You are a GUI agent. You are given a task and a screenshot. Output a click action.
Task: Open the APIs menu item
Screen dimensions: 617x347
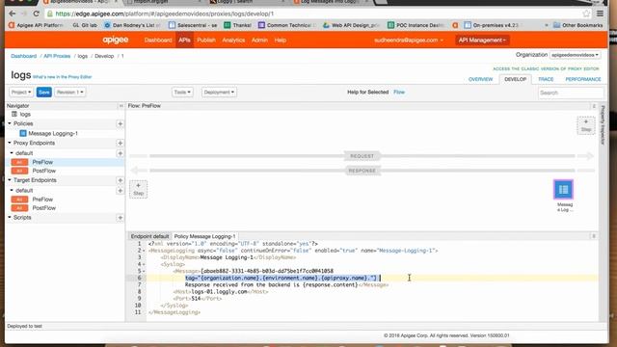pos(184,40)
